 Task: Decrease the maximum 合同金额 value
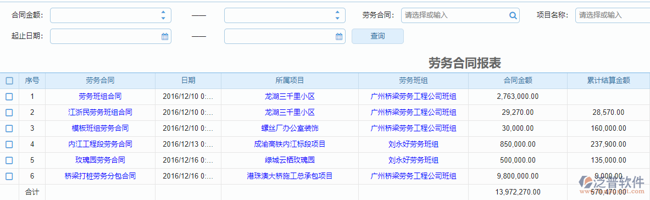pyautogui.click(x=337, y=18)
